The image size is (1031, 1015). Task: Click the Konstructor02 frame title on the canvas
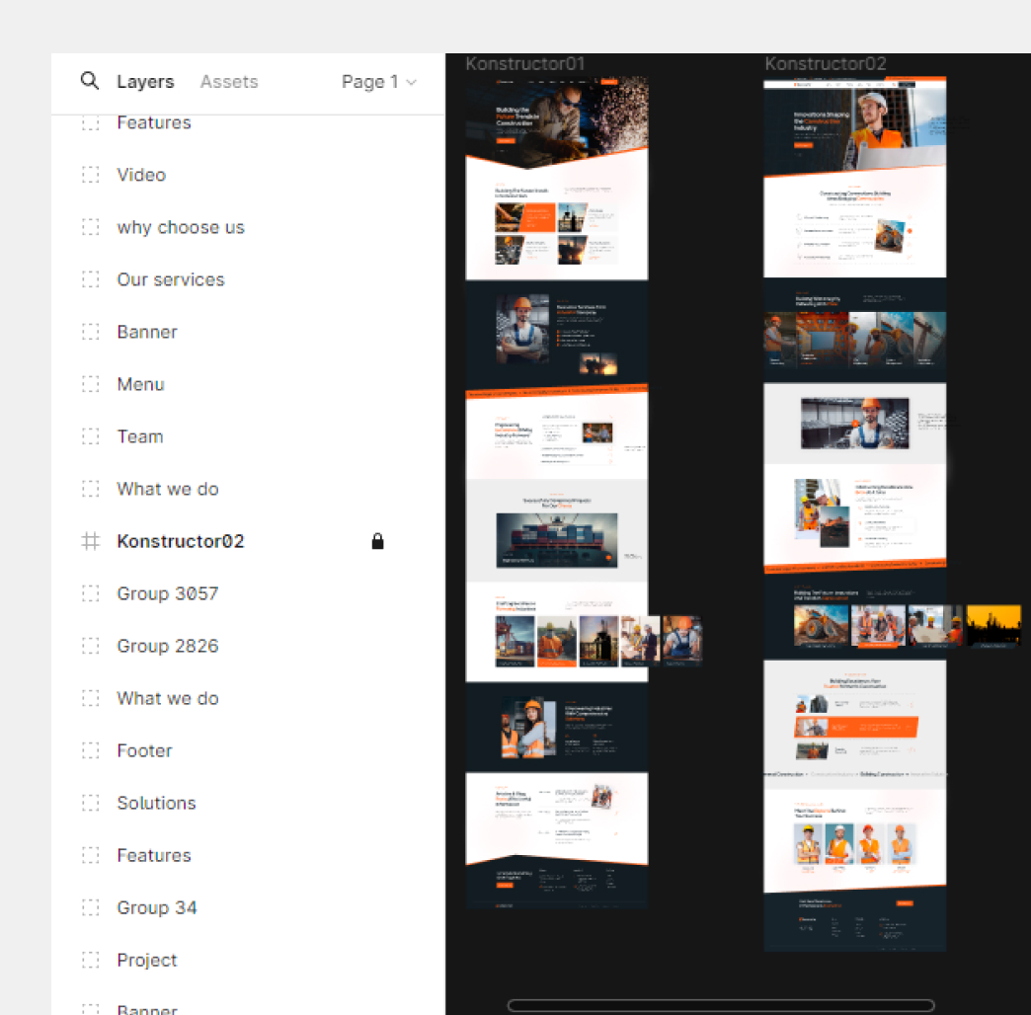pos(826,64)
